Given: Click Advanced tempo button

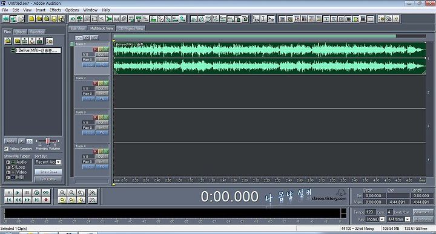Looking at the screenshot, I should 423,212.
